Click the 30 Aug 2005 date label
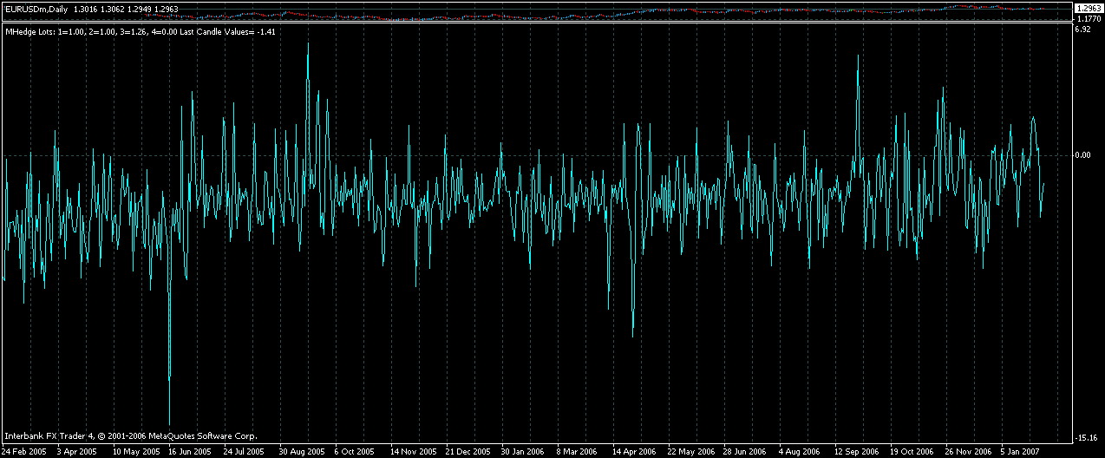 [300, 451]
